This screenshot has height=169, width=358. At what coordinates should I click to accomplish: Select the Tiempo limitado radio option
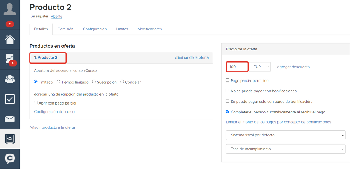(x=58, y=82)
